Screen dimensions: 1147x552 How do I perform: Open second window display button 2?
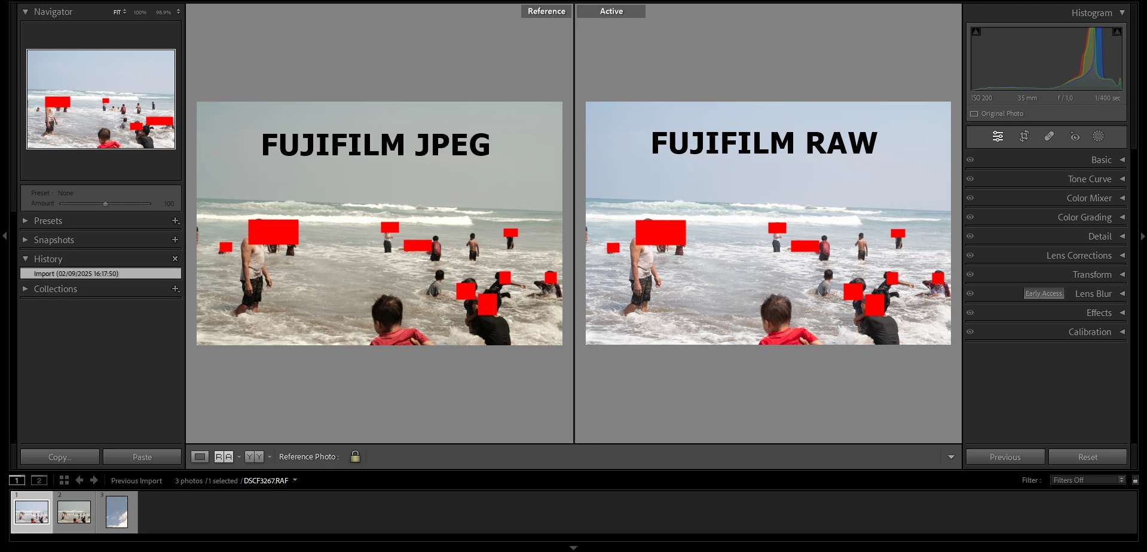pyautogui.click(x=39, y=480)
